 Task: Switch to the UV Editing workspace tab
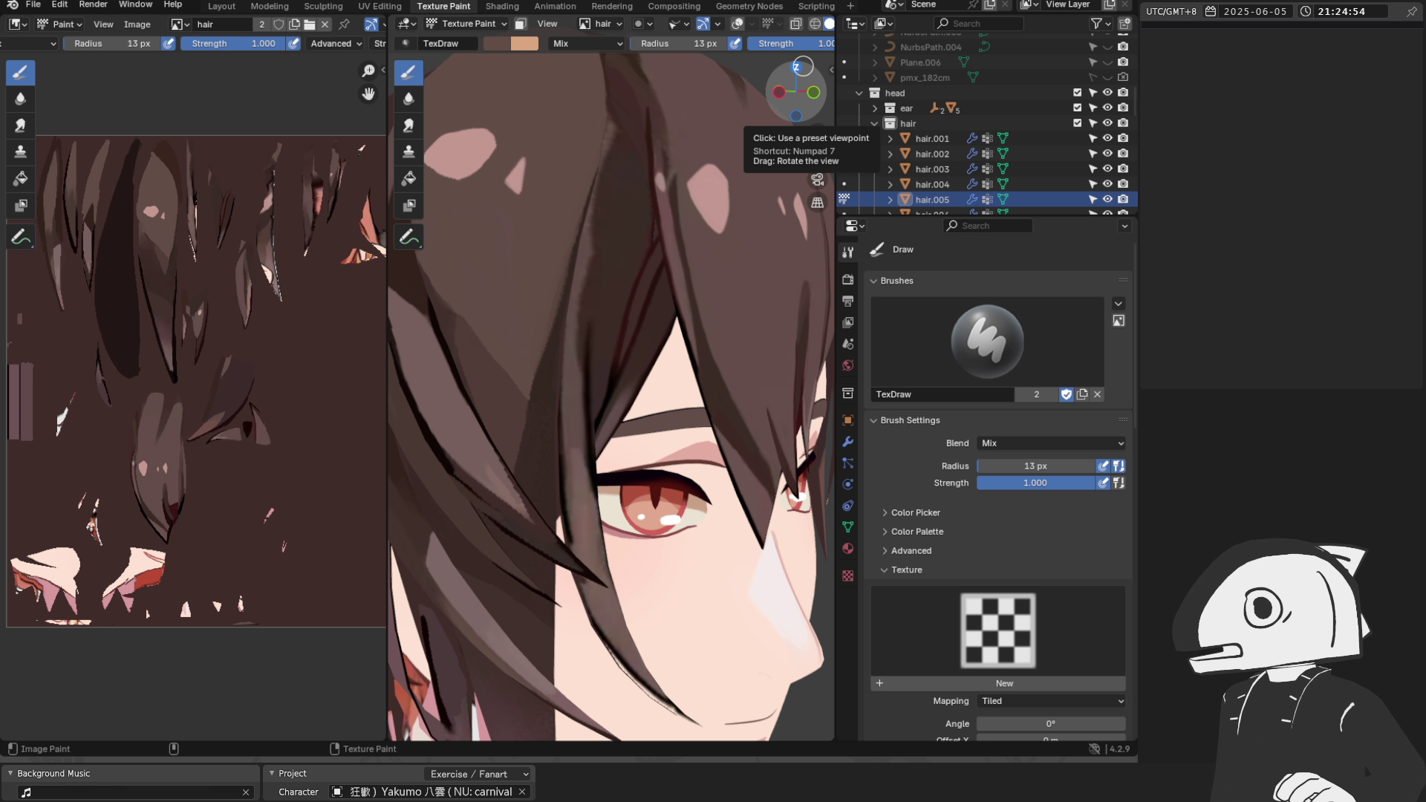click(380, 6)
